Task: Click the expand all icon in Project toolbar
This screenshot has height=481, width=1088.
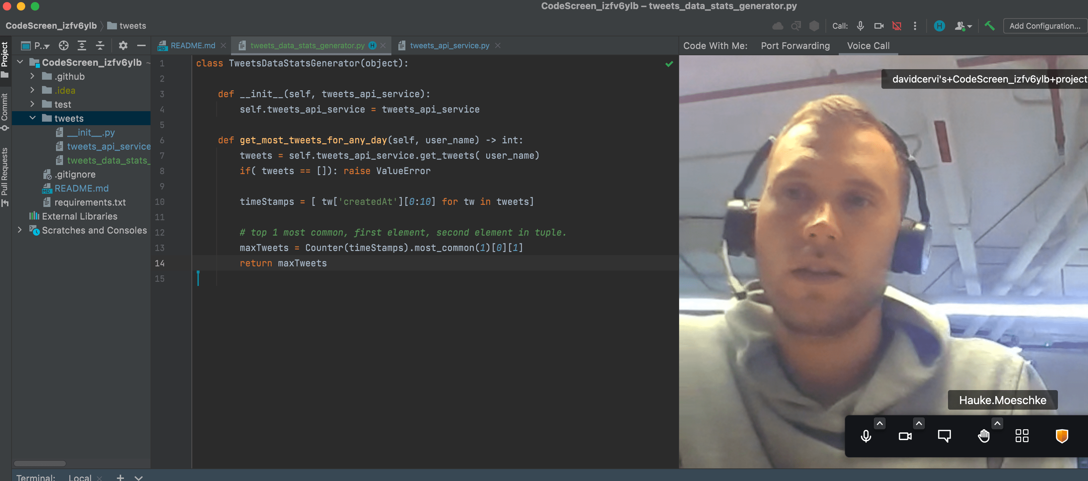Action: 82,45
